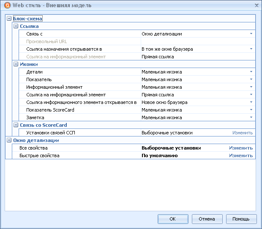Screen dimensions: 262x229
Task: Open the Детали icon size dropdown
Action: [x=251, y=72]
